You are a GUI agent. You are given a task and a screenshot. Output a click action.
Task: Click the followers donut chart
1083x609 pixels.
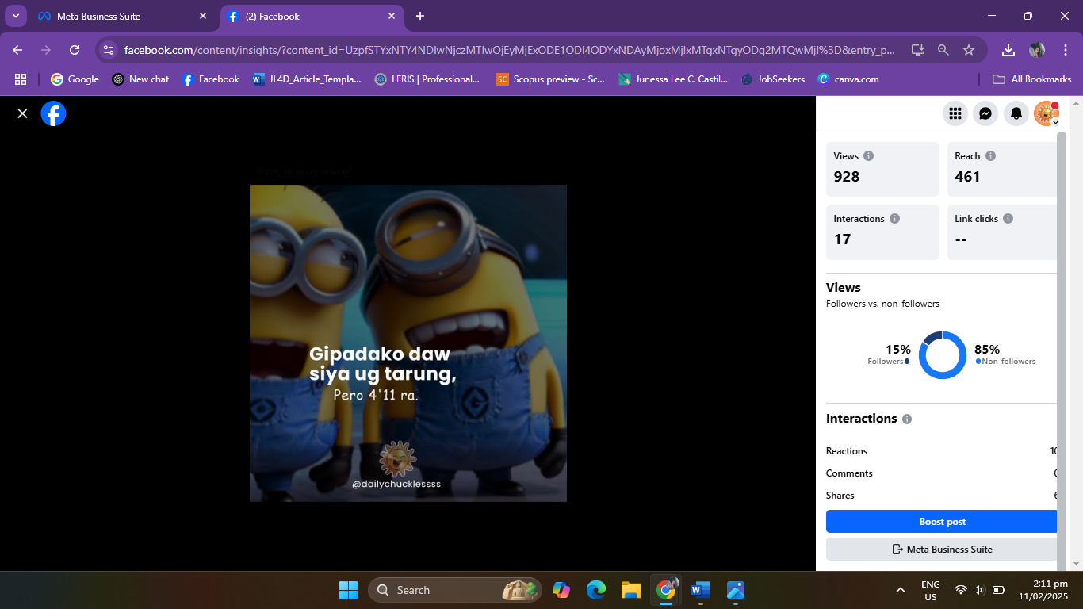943,355
